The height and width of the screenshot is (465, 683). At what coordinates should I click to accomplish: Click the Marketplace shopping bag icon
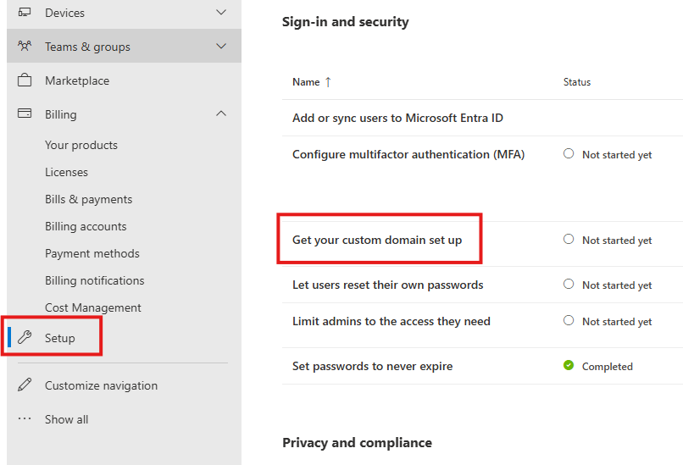(x=25, y=80)
